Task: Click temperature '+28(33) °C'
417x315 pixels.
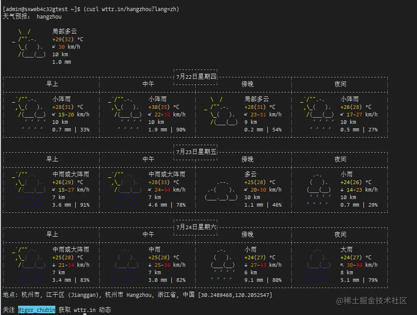Action: (x=164, y=182)
